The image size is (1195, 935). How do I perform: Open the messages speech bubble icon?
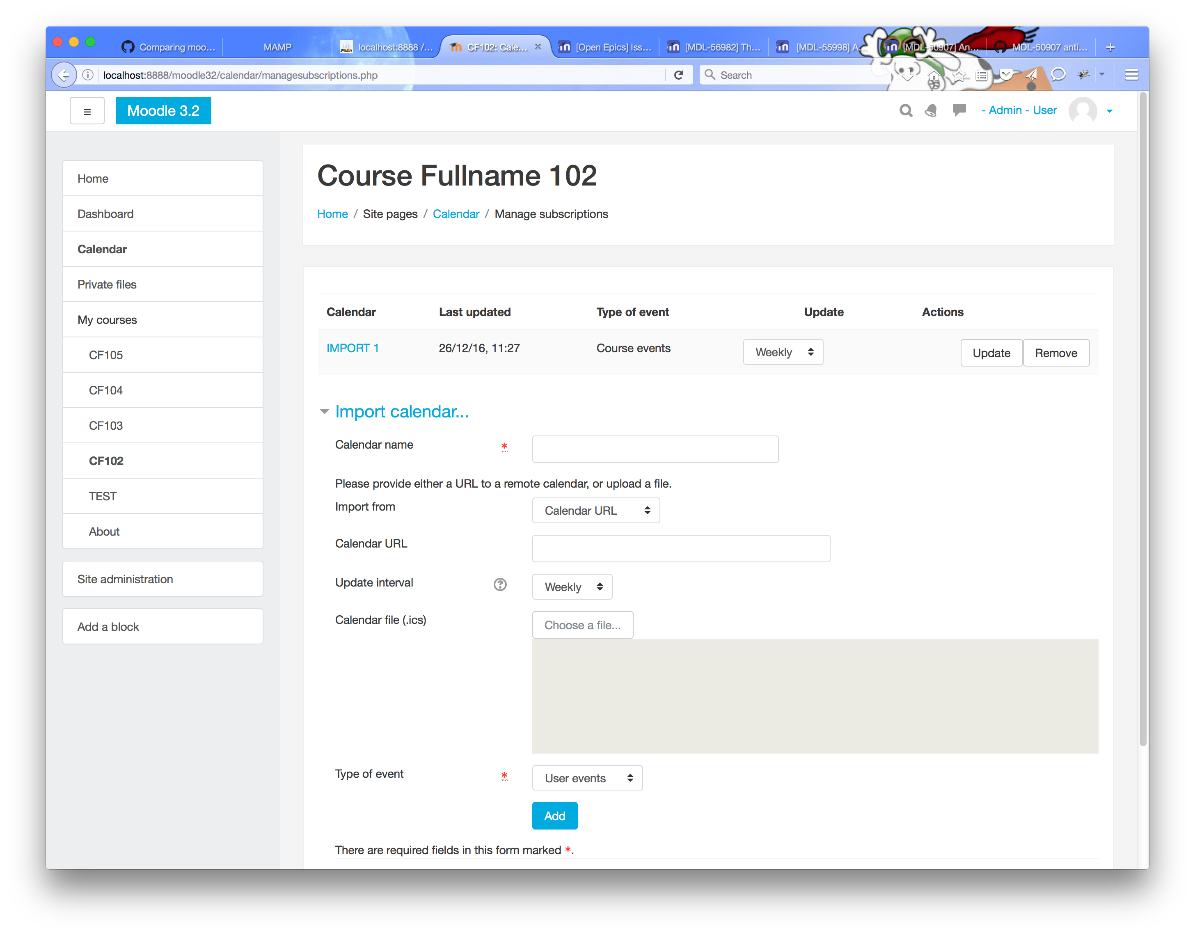(x=959, y=110)
